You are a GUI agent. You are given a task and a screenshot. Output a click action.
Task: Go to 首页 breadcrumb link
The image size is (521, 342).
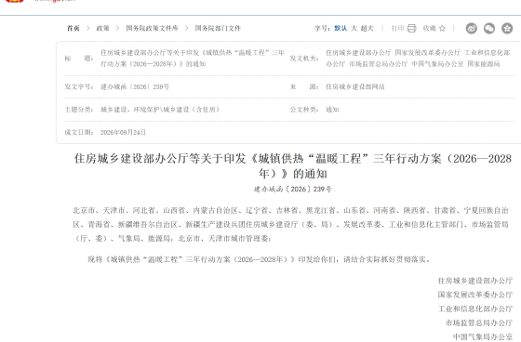click(x=73, y=28)
